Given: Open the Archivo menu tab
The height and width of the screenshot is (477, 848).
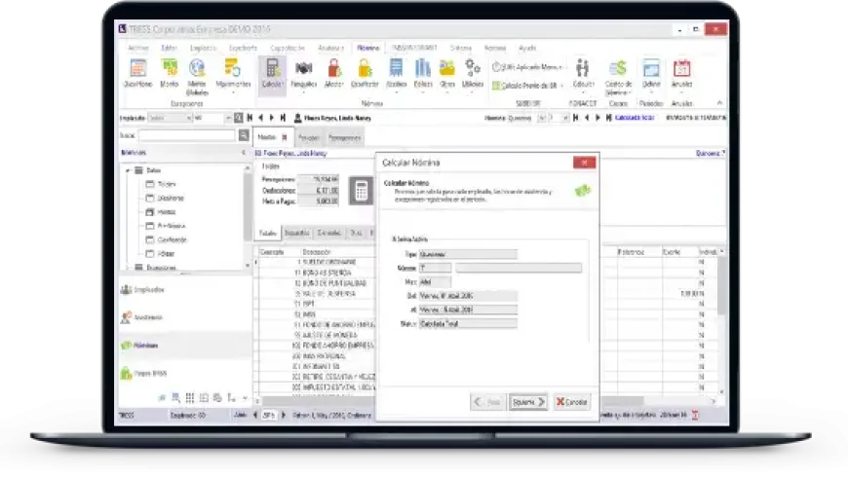Looking at the screenshot, I should 139,47.
